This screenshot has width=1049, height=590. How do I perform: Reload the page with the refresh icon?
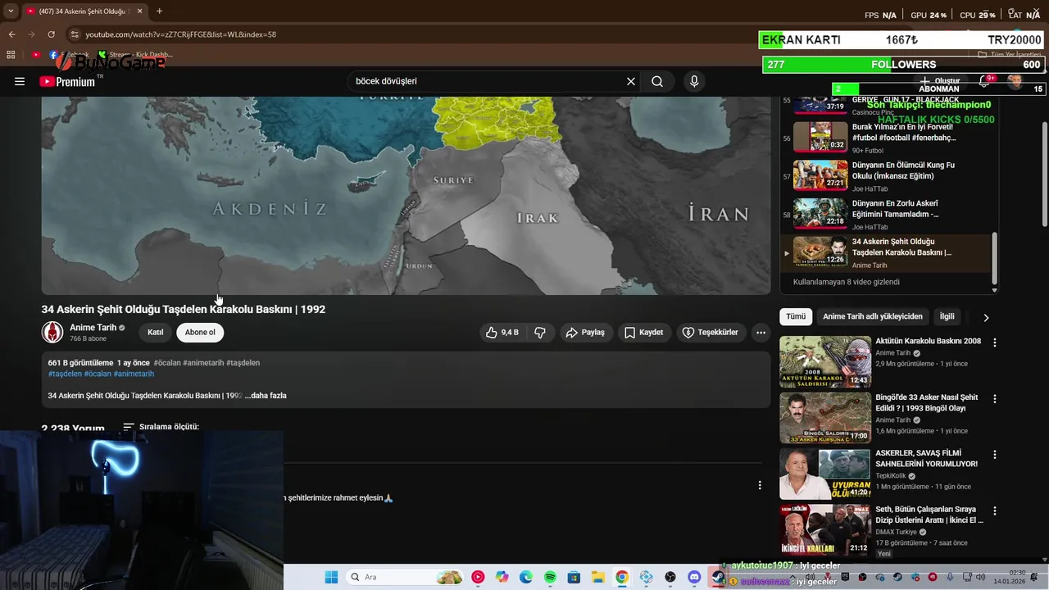[x=51, y=34]
